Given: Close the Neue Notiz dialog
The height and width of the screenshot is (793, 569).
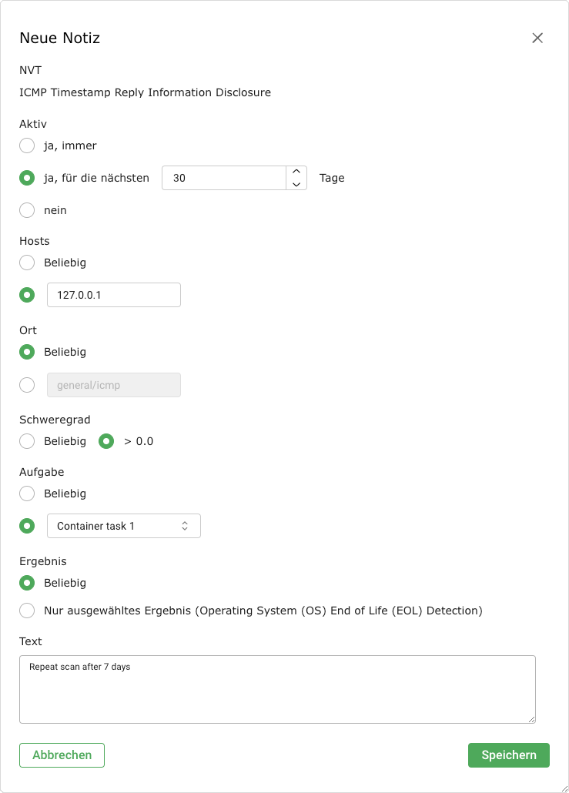Looking at the screenshot, I should click(x=537, y=38).
